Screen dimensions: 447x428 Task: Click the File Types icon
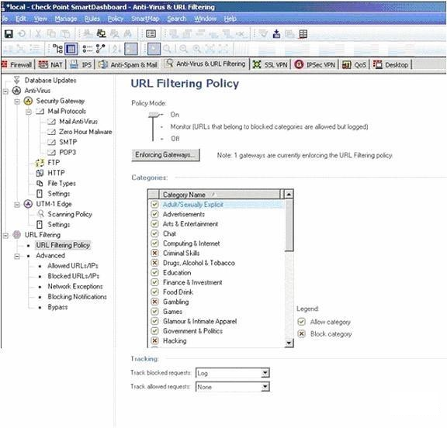tap(40, 184)
